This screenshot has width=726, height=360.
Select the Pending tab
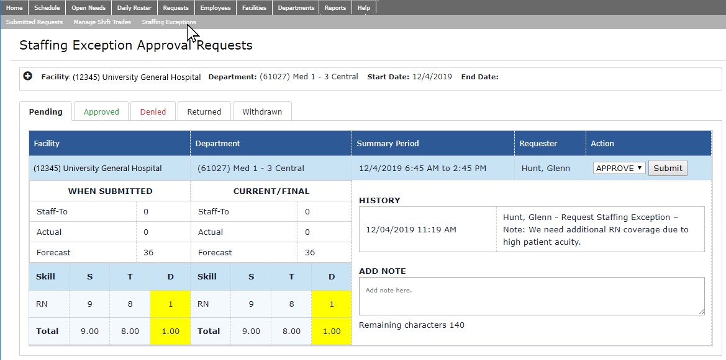(45, 112)
